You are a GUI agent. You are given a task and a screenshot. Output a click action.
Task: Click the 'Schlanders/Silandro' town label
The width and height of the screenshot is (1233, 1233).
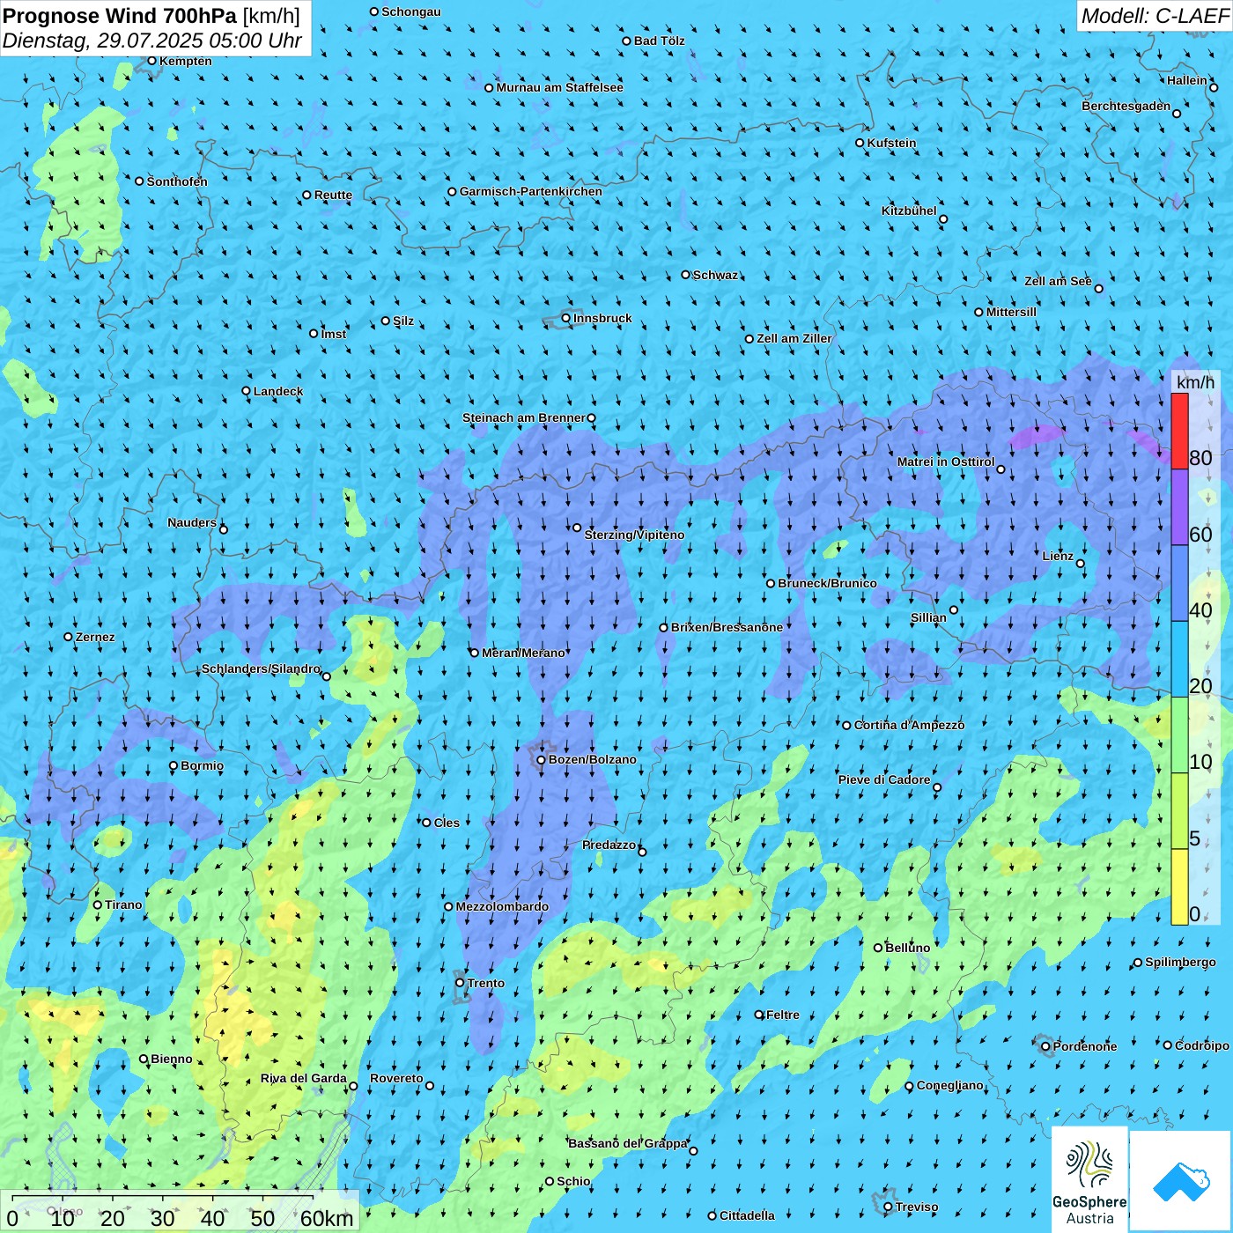coord(261,668)
